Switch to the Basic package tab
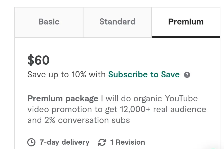The image size is (224, 149). [49, 22]
